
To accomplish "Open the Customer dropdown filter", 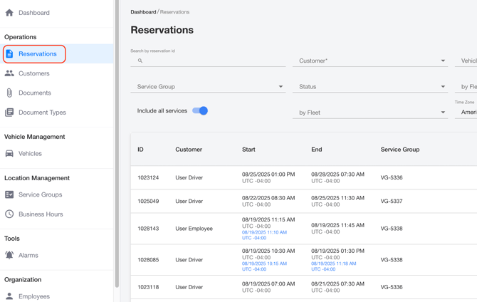I will (370, 61).
